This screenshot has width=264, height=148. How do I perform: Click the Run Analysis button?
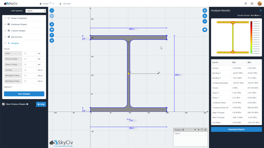[24, 94]
